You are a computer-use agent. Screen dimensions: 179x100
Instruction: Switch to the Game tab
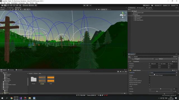(3, 8)
